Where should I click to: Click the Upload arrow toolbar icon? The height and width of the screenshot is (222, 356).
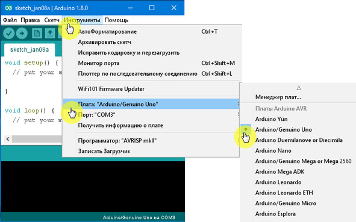coord(22,34)
